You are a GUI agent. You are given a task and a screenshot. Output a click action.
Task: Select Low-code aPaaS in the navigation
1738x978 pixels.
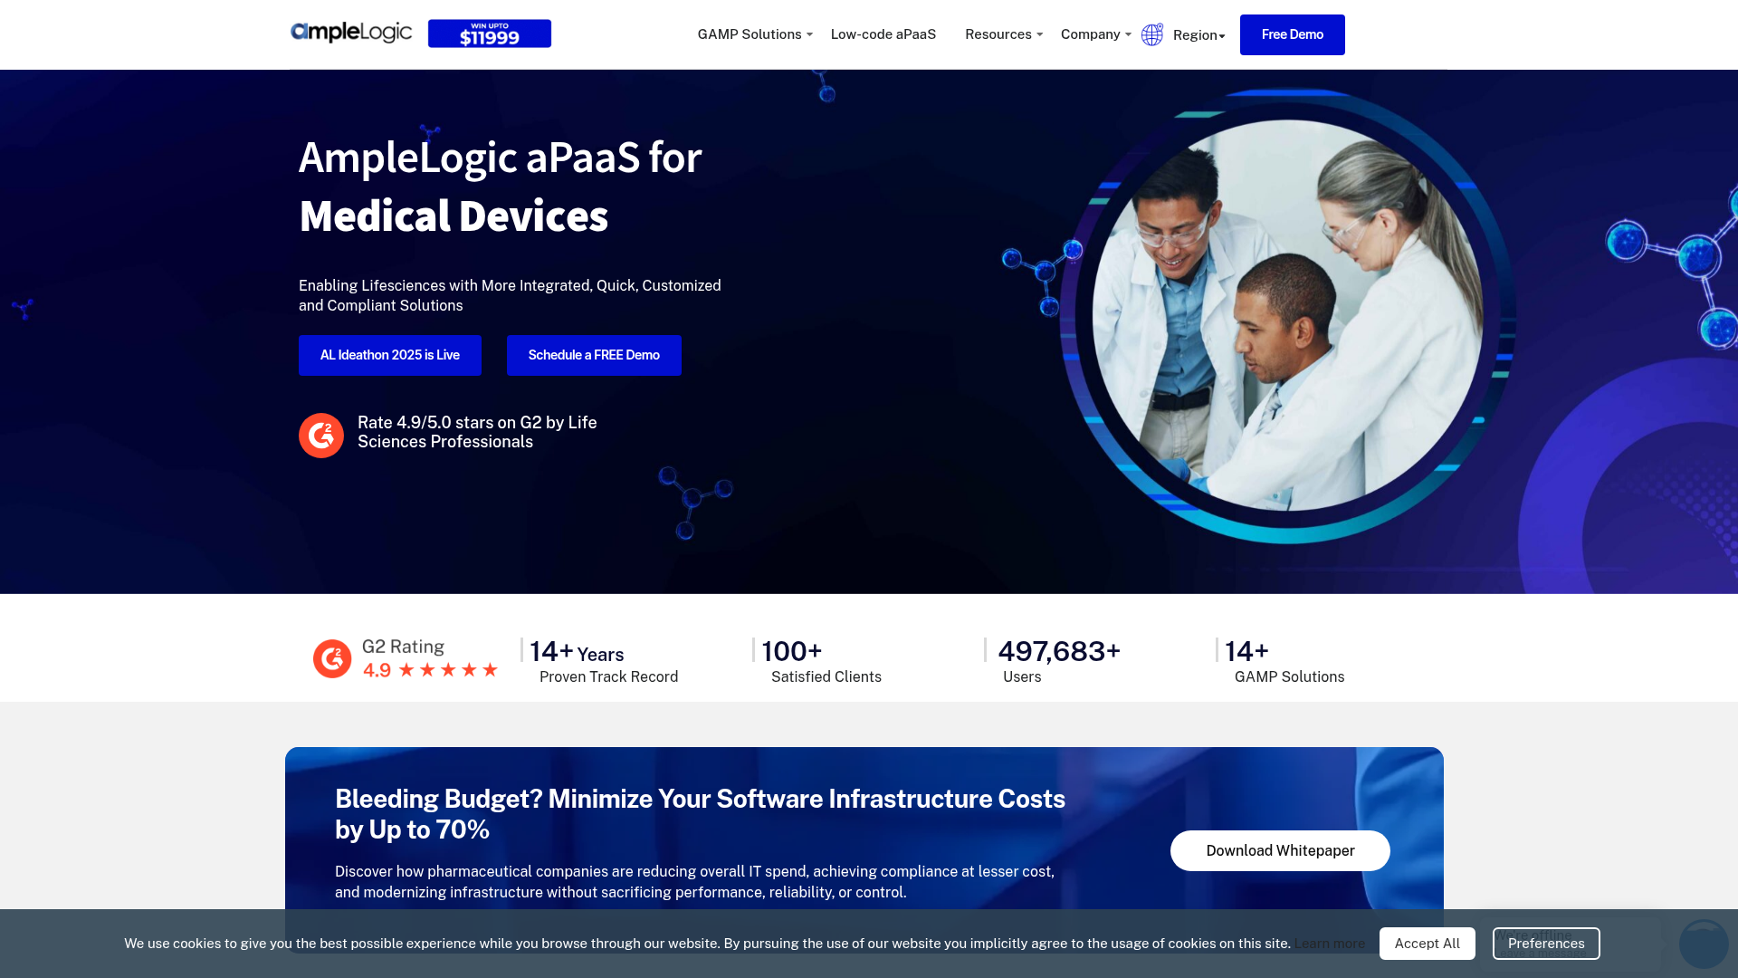[883, 34]
